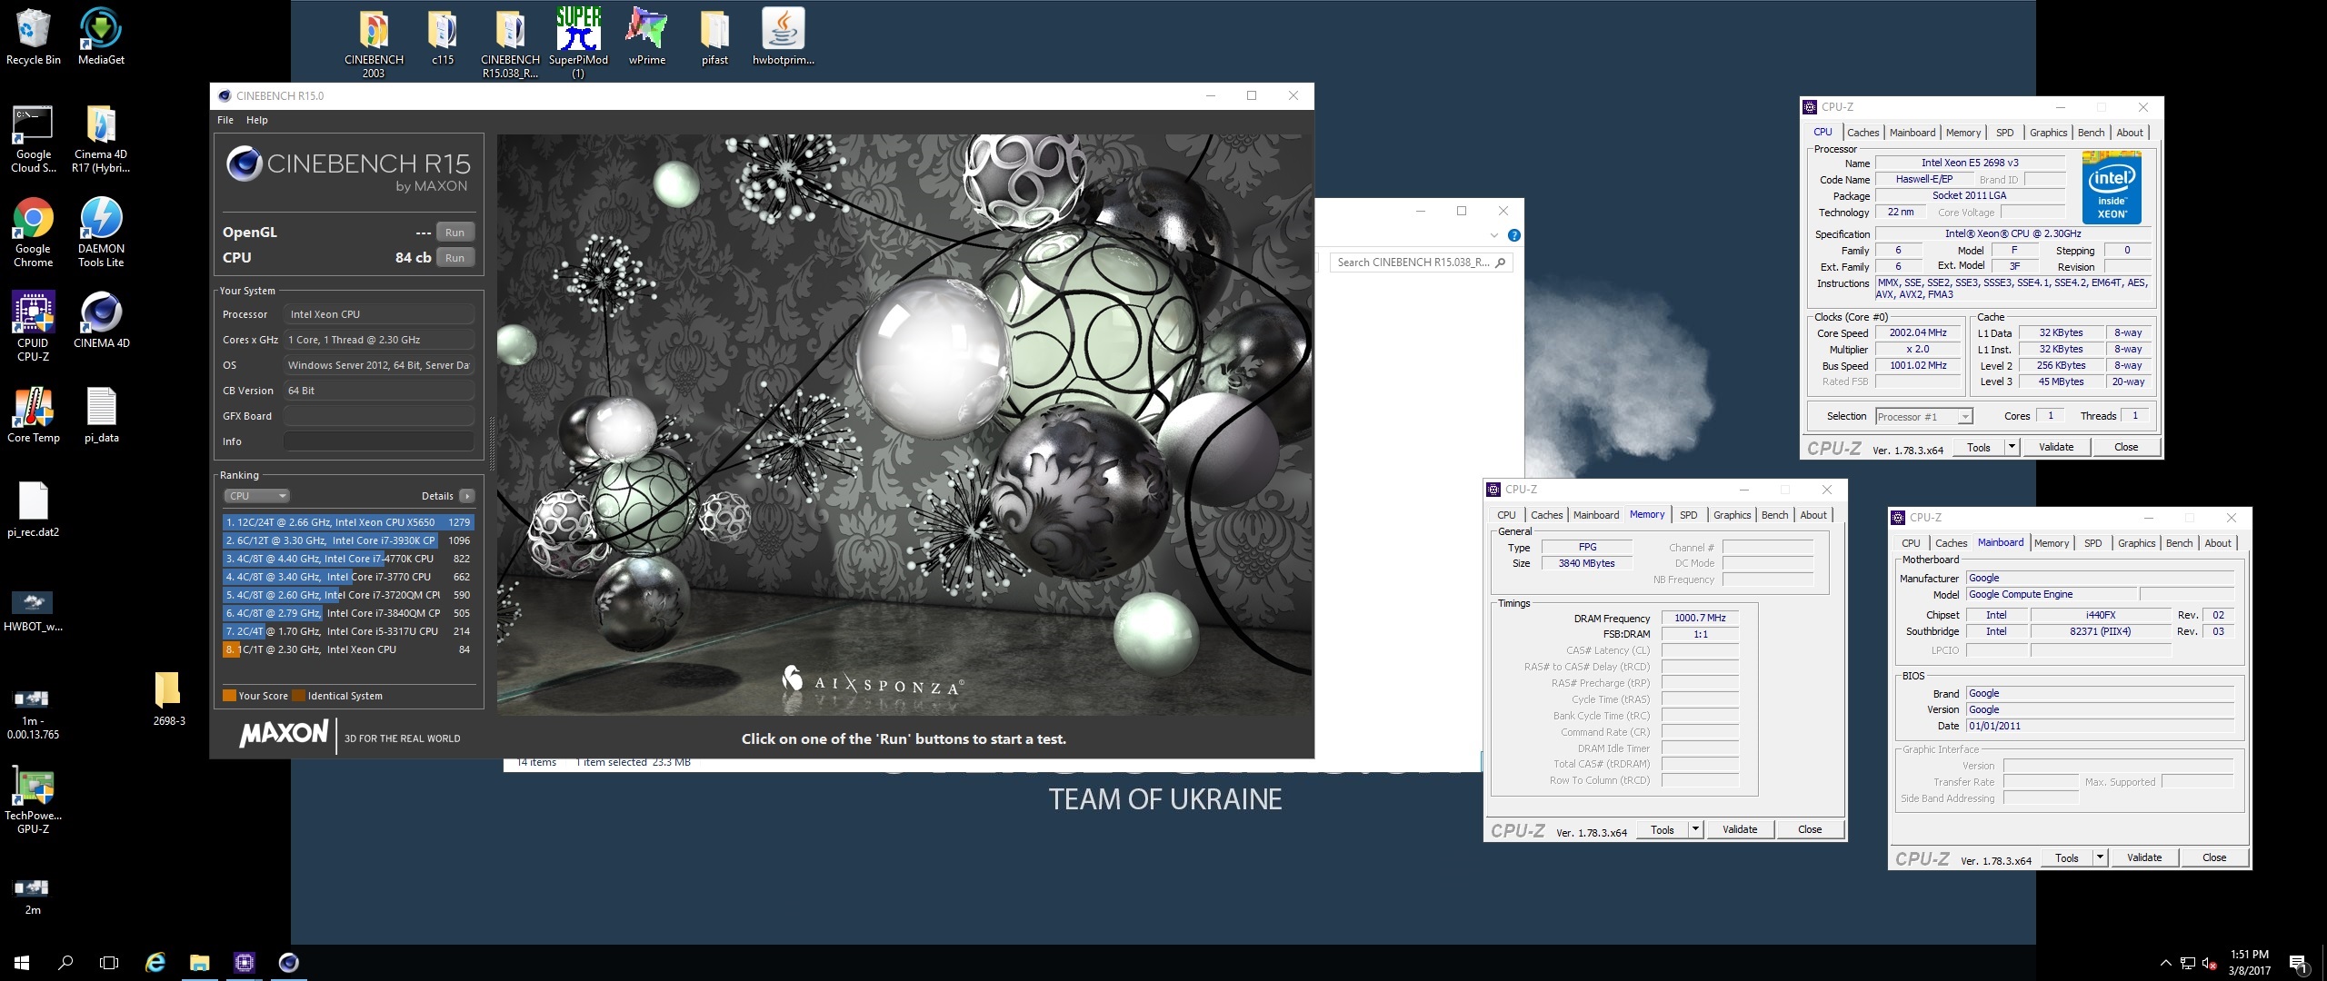
Task: Launch Google Chrome from the desktop
Action: tap(33, 233)
